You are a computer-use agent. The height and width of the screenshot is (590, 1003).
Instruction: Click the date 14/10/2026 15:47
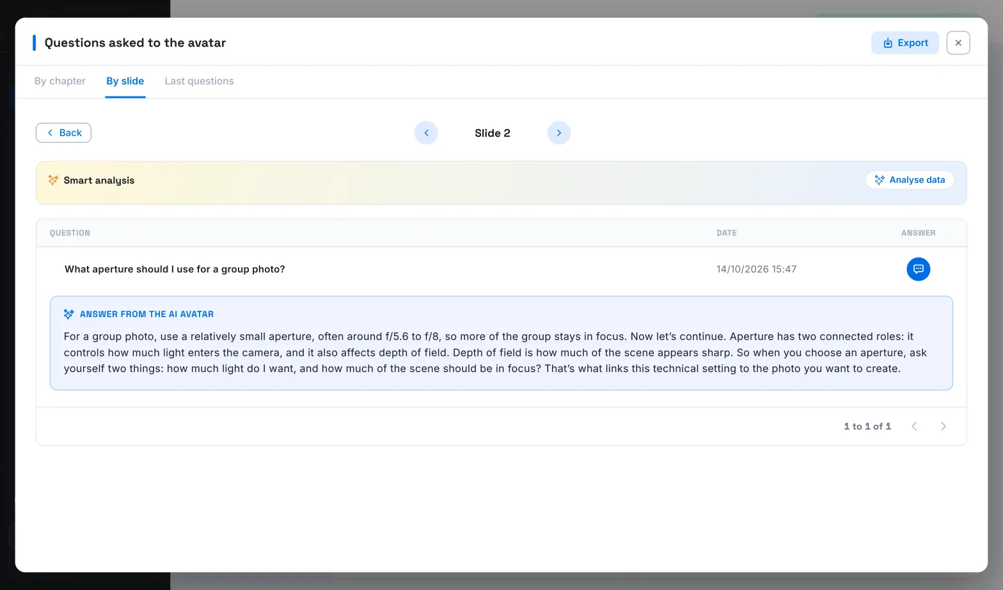[757, 269]
